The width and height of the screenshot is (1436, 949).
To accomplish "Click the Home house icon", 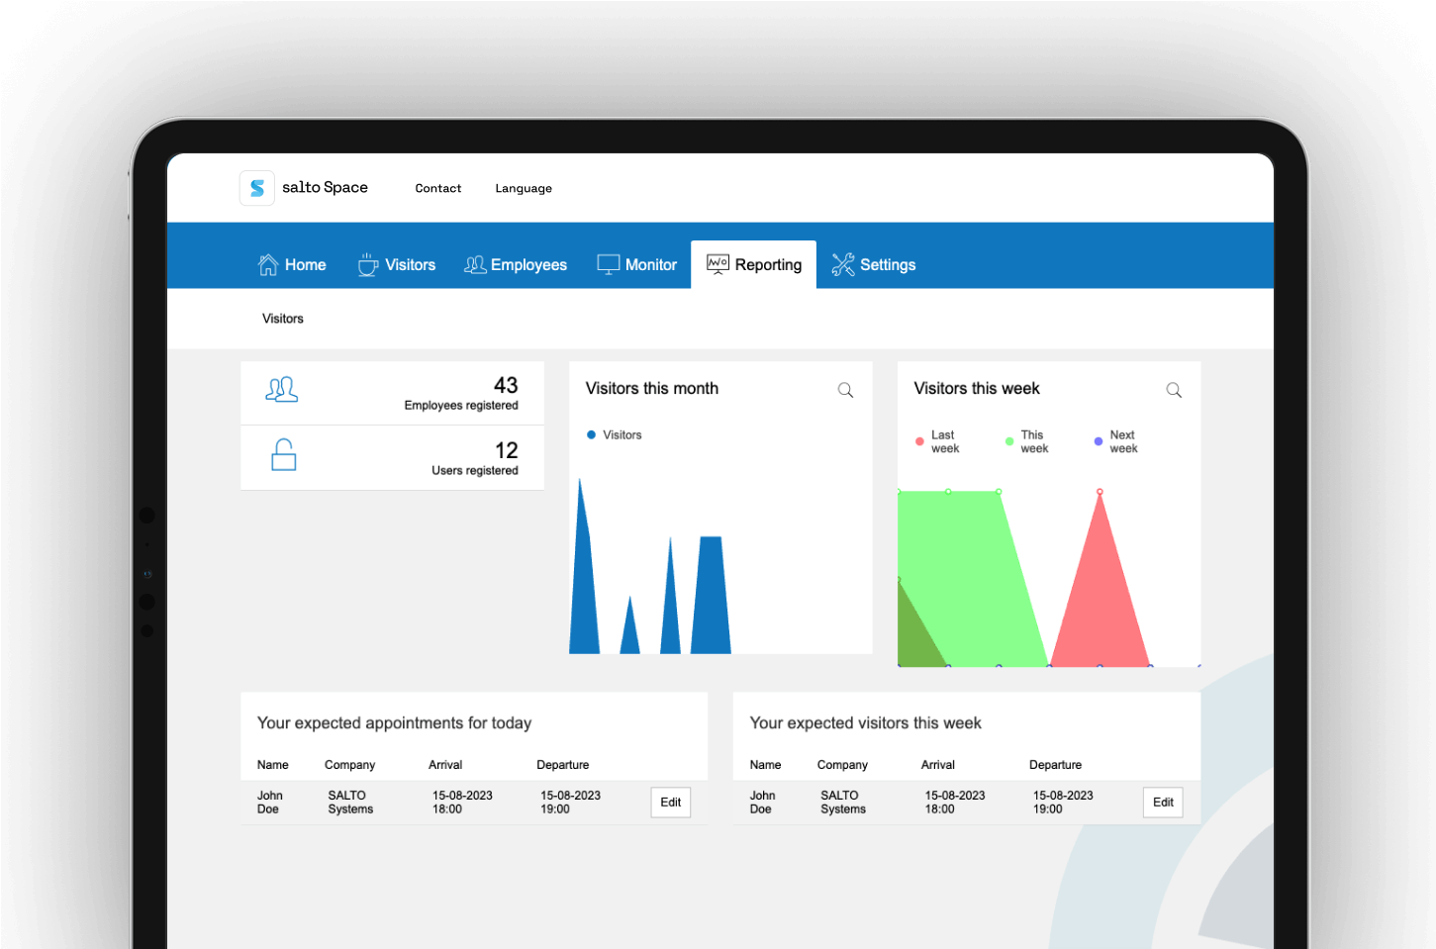I will click(x=268, y=264).
